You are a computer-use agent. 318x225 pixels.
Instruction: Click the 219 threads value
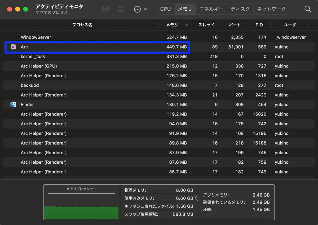pos(214,57)
